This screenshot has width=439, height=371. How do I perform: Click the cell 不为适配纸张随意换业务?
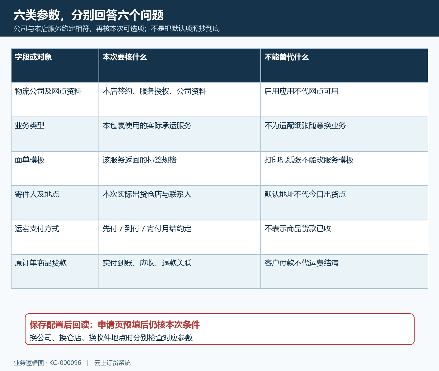click(344, 134)
